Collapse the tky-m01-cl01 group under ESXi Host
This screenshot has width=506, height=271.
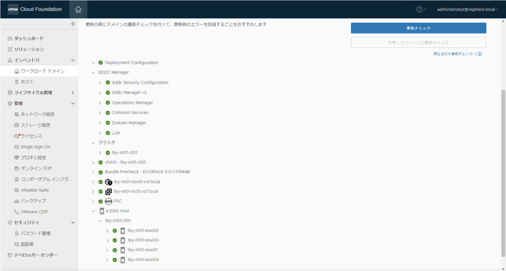click(100, 221)
